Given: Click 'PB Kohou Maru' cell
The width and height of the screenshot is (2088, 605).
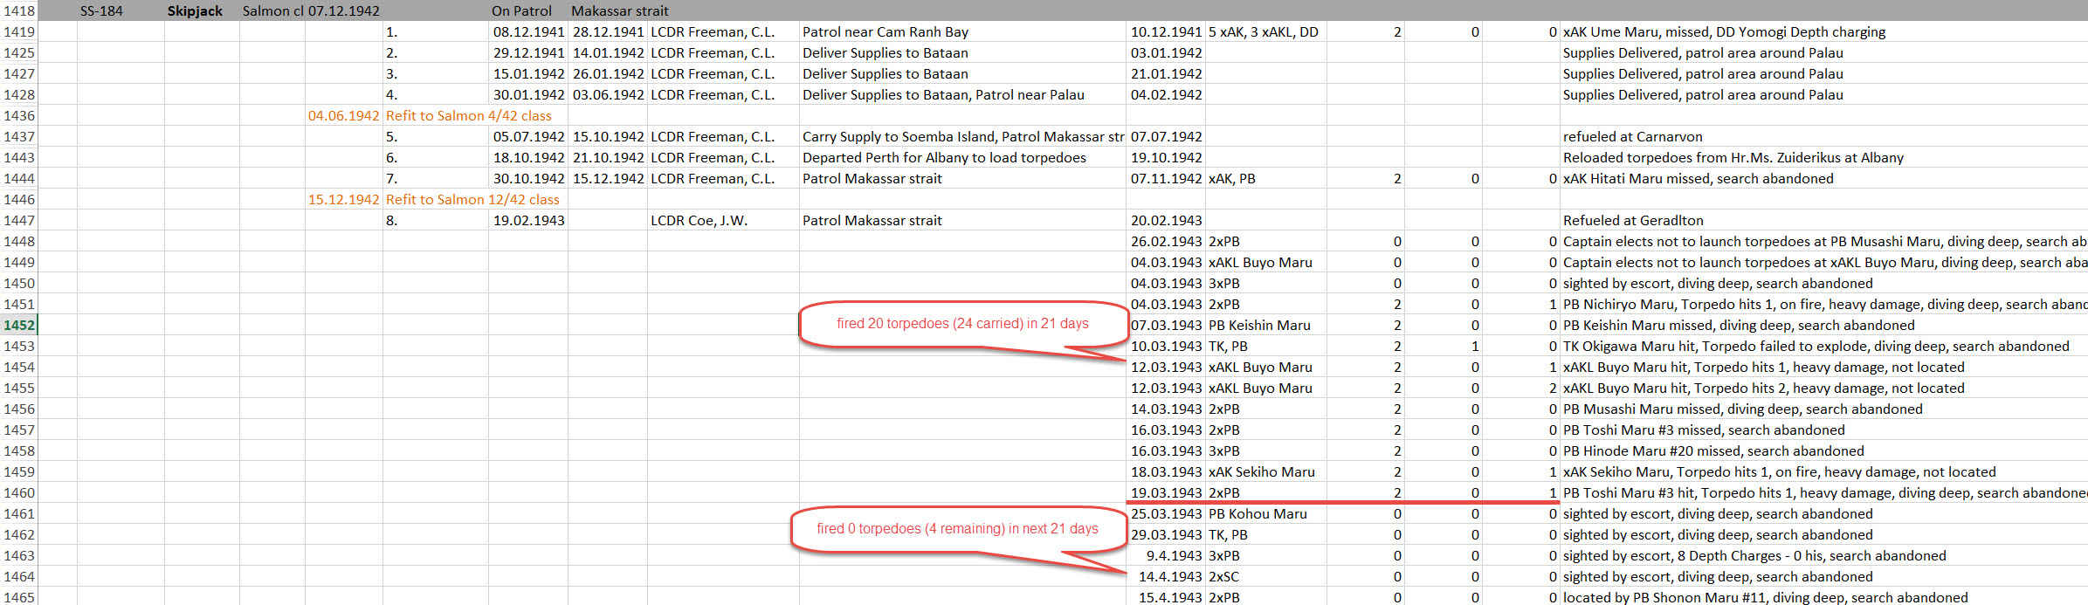Looking at the screenshot, I should pyautogui.click(x=1258, y=513).
